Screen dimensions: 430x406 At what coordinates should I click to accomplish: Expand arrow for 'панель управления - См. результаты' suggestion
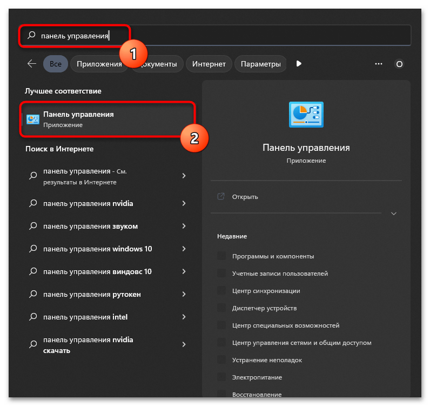tap(184, 176)
